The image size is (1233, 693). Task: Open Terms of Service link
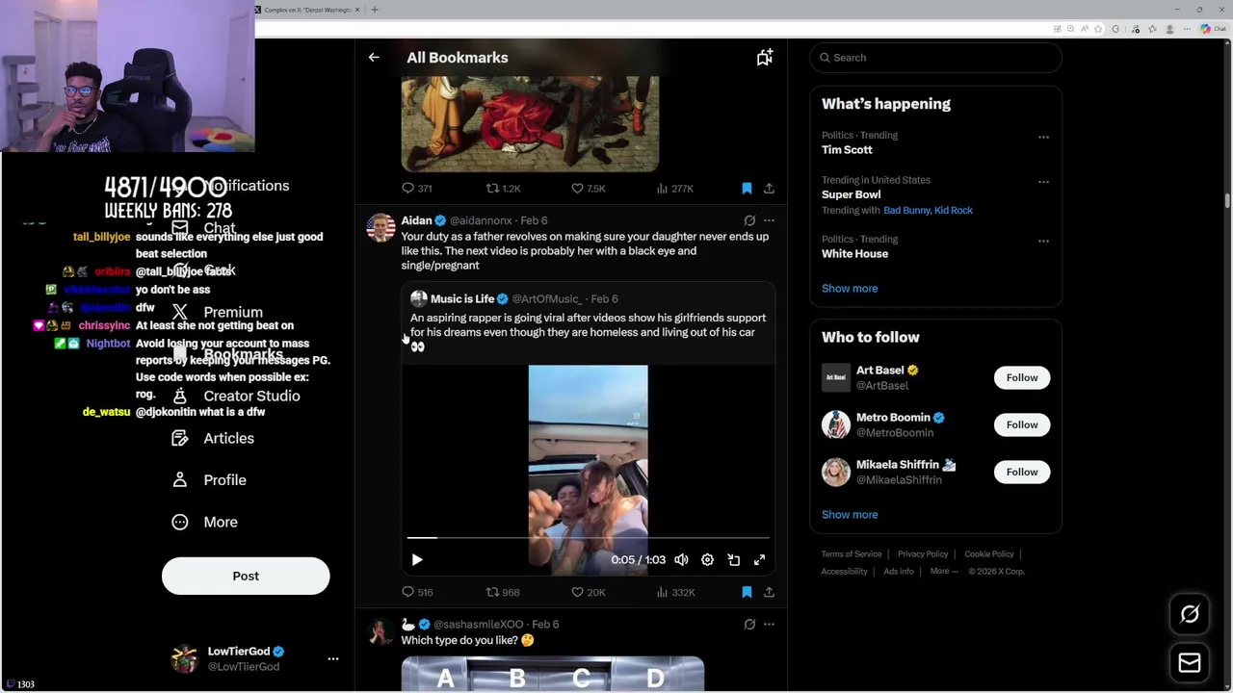[x=852, y=553]
